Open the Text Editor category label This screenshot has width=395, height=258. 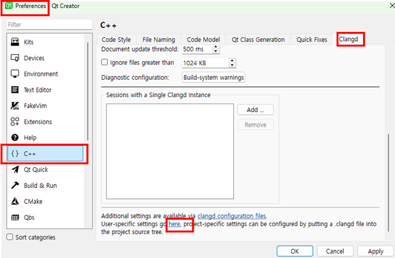pyautogui.click(x=38, y=90)
